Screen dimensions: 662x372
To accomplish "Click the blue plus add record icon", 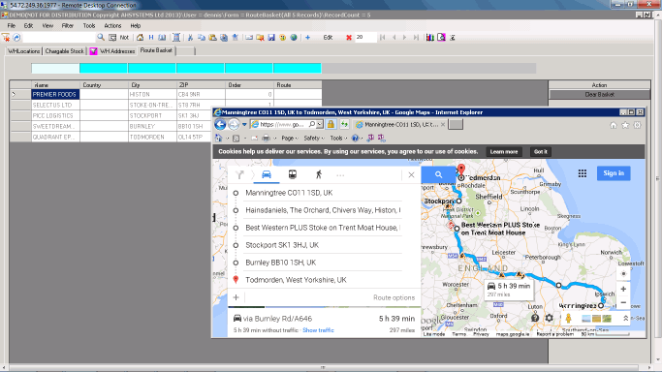I will coord(308,38).
